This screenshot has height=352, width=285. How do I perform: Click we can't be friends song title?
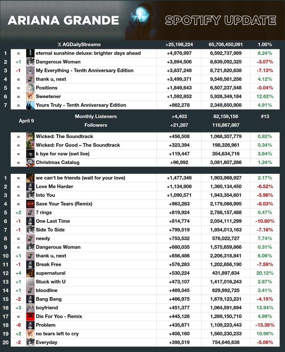click(81, 178)
